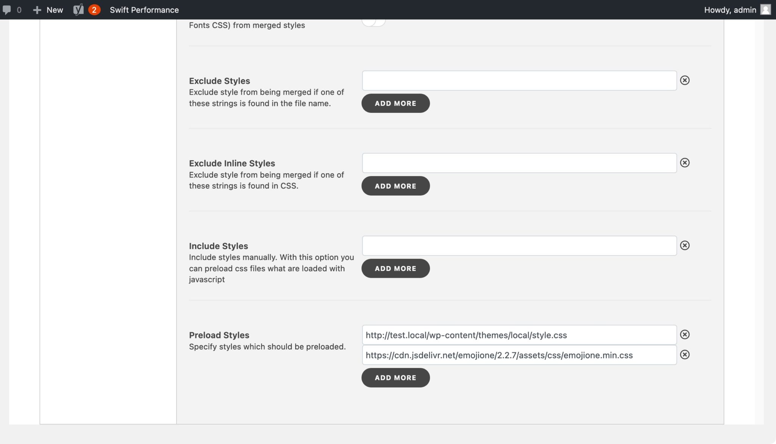
Task: Click inside the Exclude Styles text field
Action: 519,80
